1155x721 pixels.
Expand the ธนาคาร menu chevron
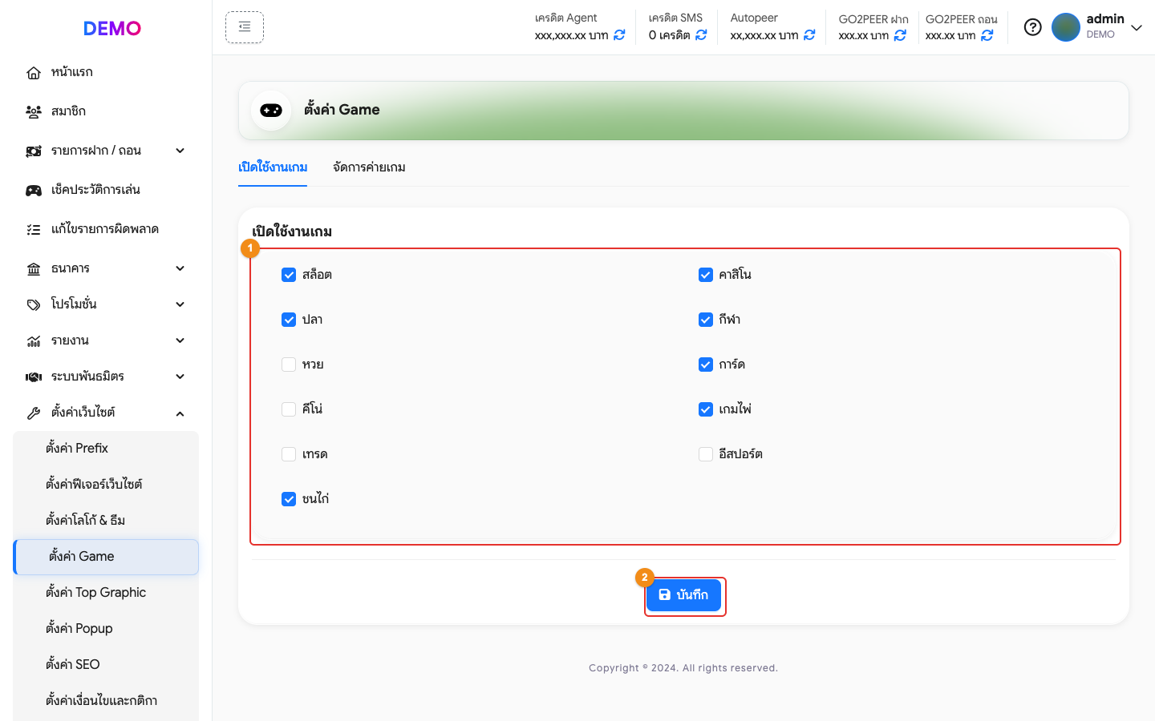[180, 268]
